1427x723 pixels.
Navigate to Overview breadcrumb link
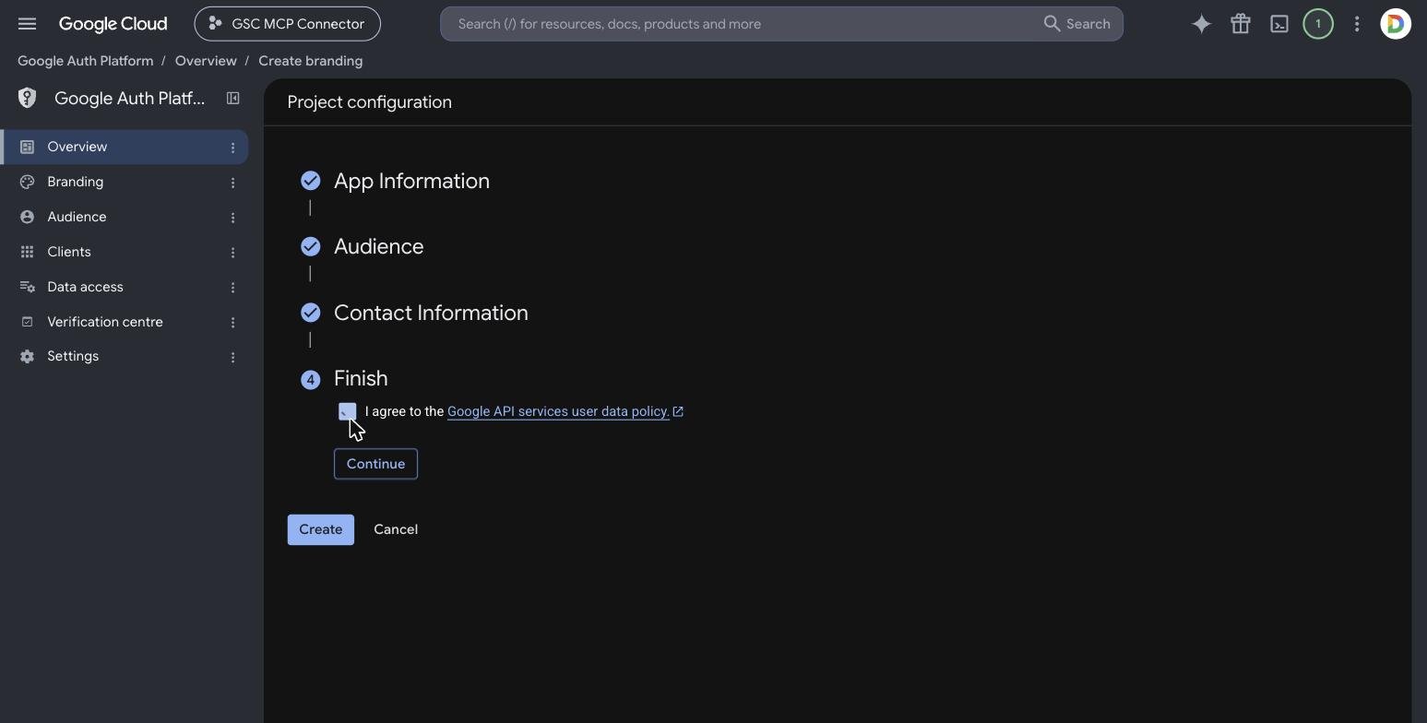tap(206, 61)
